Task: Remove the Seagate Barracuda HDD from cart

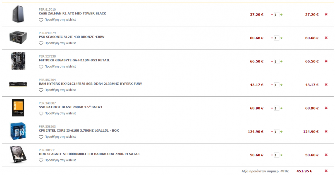Action: [x=326, y=155]
